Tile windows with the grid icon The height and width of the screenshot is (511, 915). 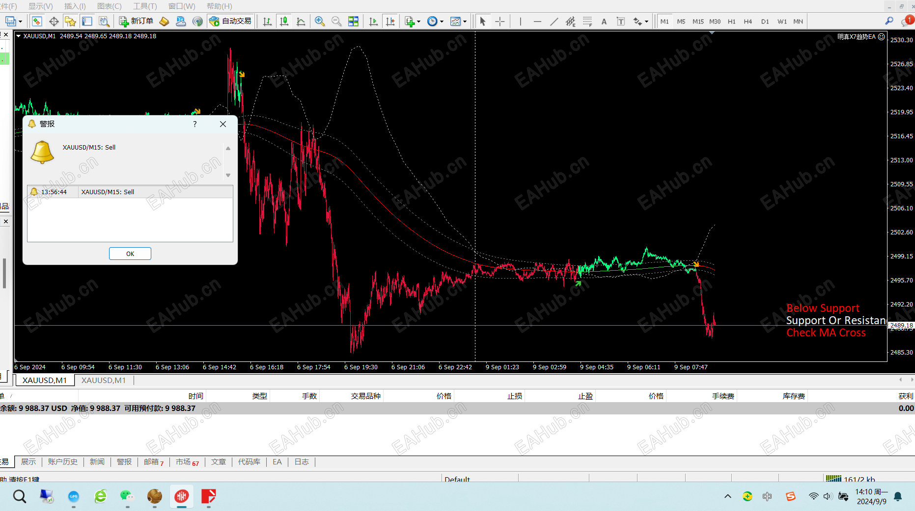pyautogui.click(x=353, y=22)
